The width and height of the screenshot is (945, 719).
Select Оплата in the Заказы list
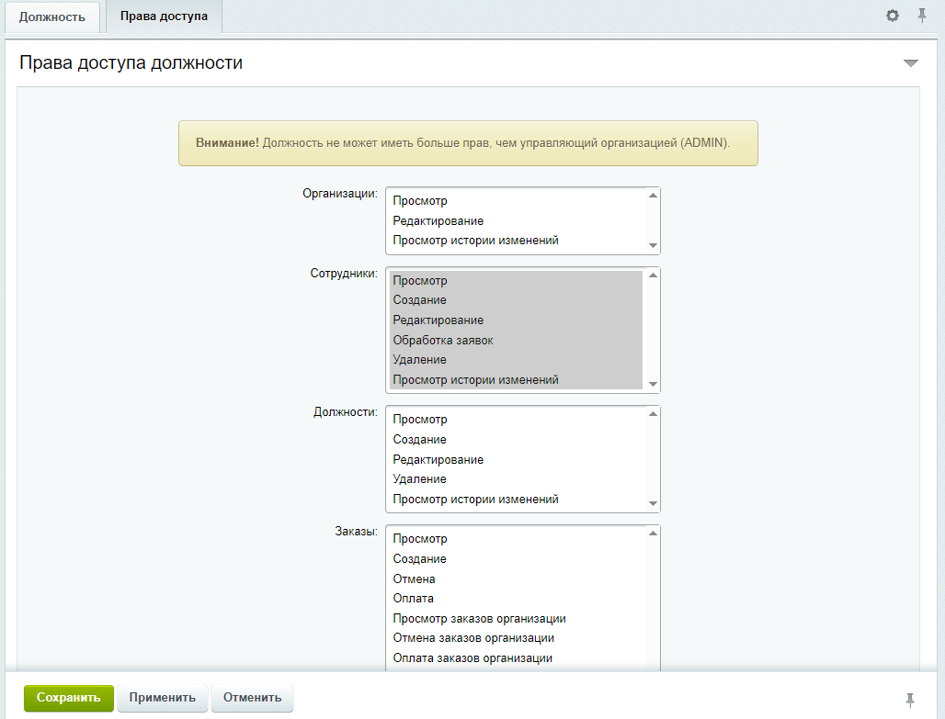pyautogui.click(x=516, y=598)
